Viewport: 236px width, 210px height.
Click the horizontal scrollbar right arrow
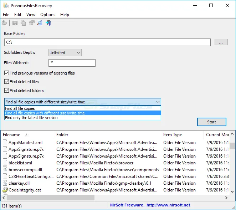[226, 198]
